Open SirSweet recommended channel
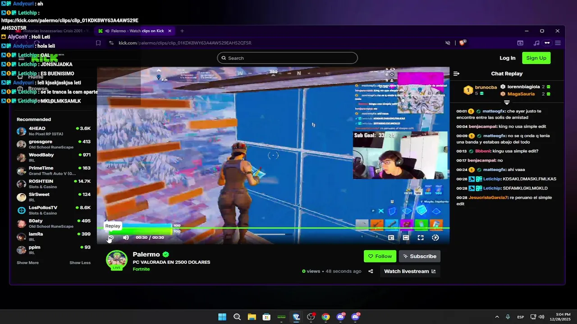 (x=54, y=197)
